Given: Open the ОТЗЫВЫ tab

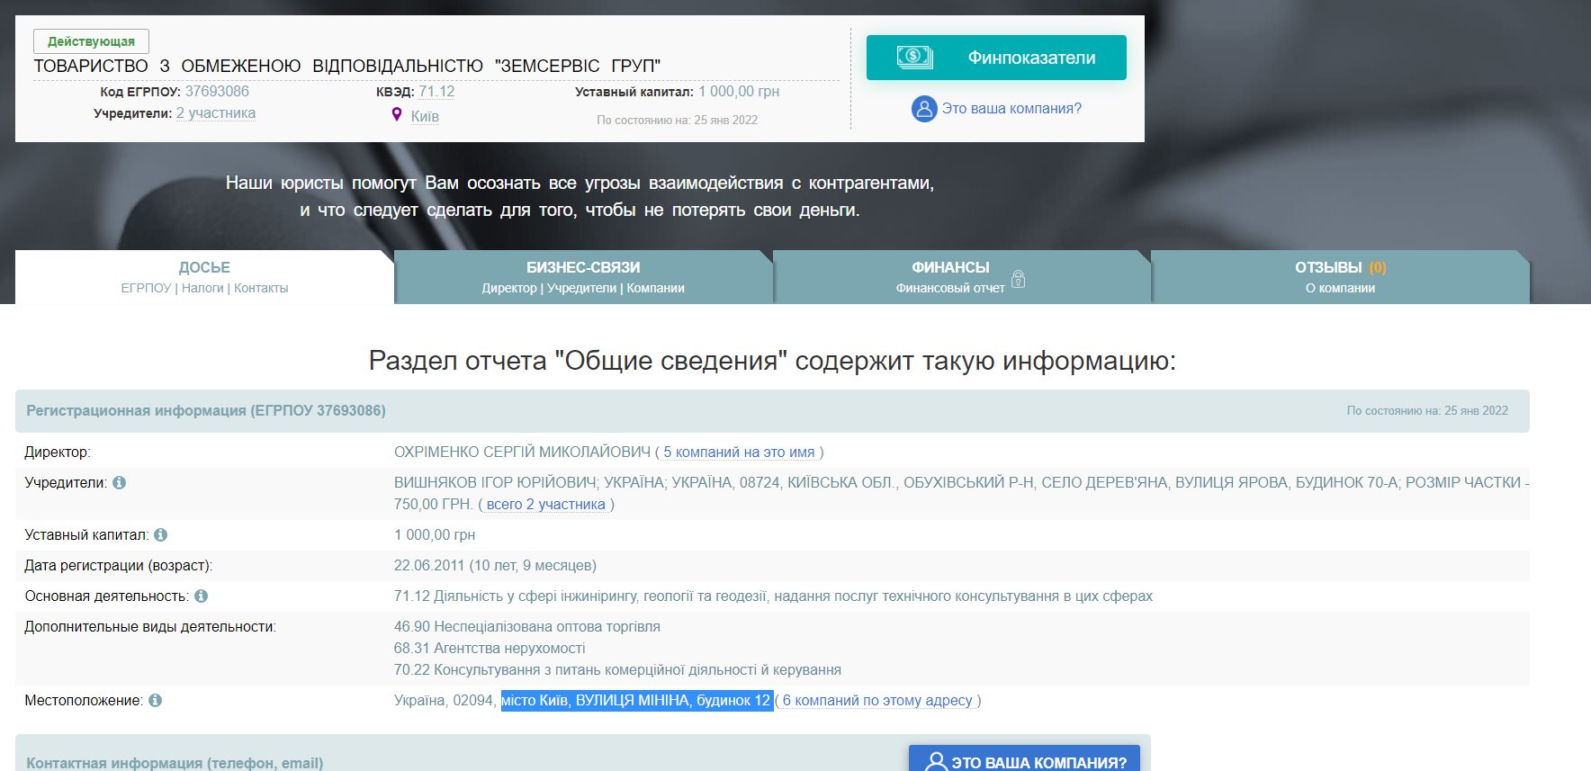Looking at the screenshot, I should [x=1339, y=277].
